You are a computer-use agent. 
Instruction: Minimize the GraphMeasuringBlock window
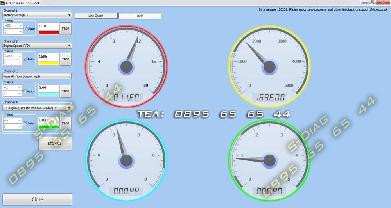pyautogui.click(x=365, y=2)
